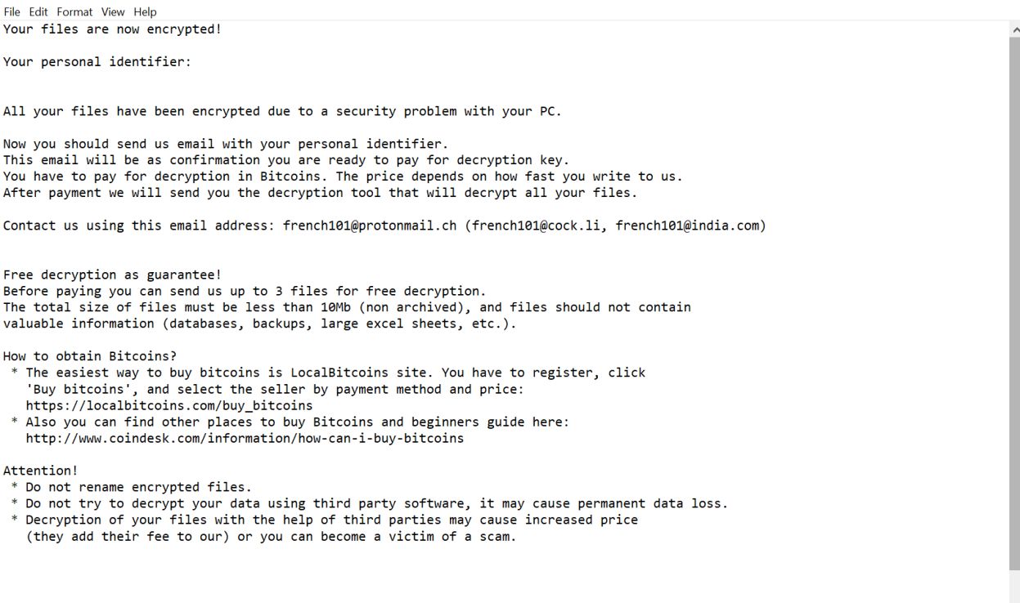The image size is (1020, 603).
Task: Click the french101@protonmail.ch email address
Action: click(x=370, y=226)
